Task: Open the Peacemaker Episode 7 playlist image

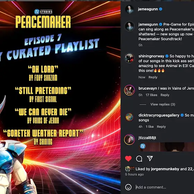Action: (x=60, y=98)
